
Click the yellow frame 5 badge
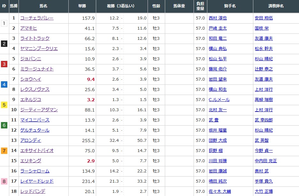click(x=4, y=105)
